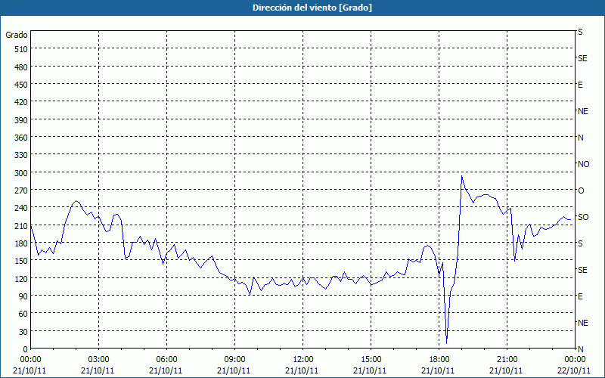Click the 03:00 time axis label
Viewport: 605px width, 378px height.
click(x=98, y=360)
